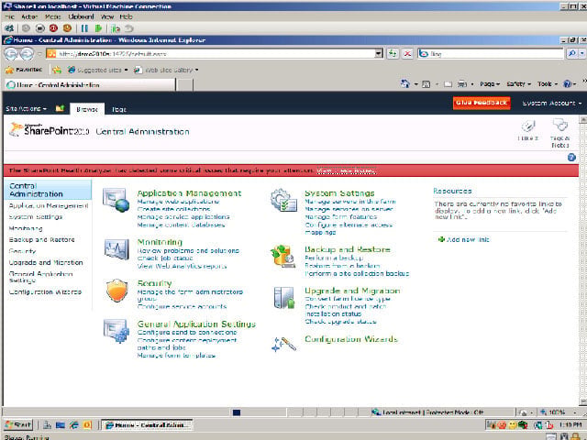Click the Backup and Restore icon
Screen dimensions: 587x440
[x=283, y=257]
